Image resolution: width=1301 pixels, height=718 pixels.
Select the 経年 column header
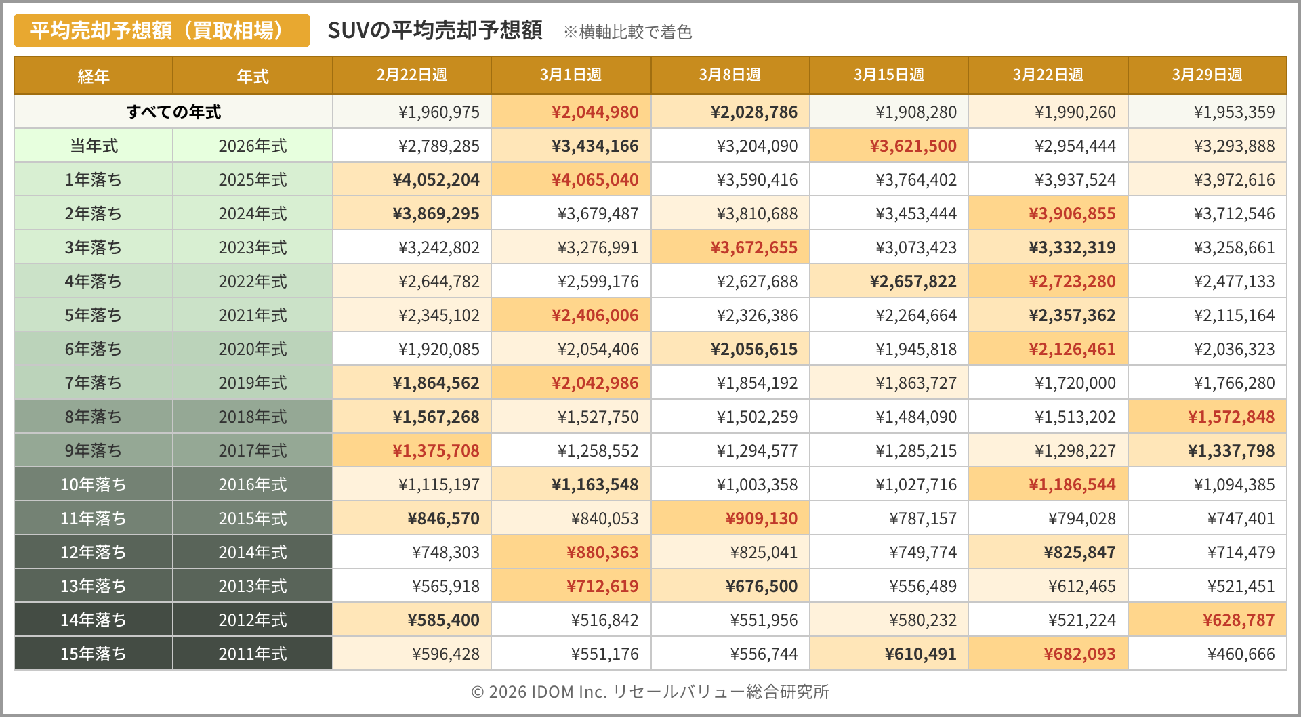(94, 76)
